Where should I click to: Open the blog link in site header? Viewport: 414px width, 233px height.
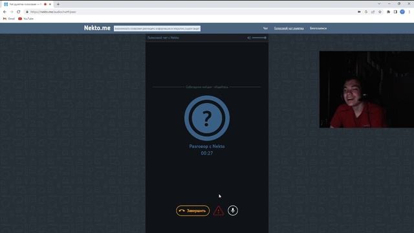coord(318,28)
